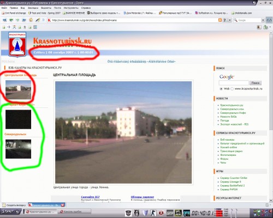Click the Создать вкладку new tab button
Screen dimensions: 273x218
coord(14,205)
